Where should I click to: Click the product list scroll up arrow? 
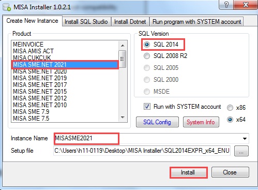click(123, 46)
